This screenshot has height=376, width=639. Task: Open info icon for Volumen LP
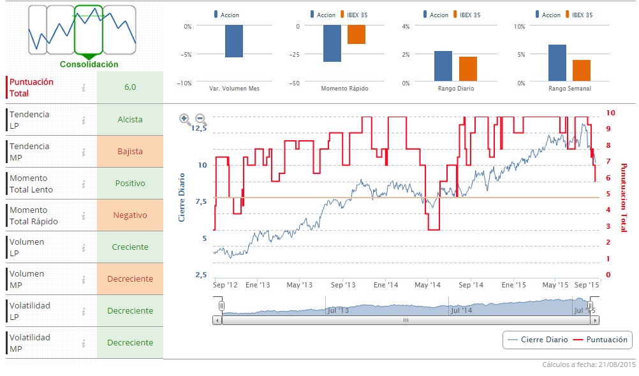84,248
